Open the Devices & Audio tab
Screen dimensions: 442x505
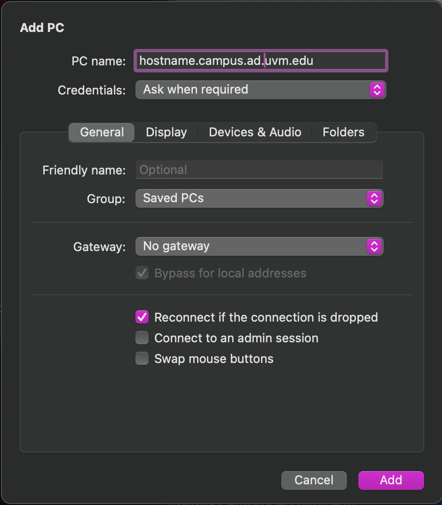click(x=255, y=133)
